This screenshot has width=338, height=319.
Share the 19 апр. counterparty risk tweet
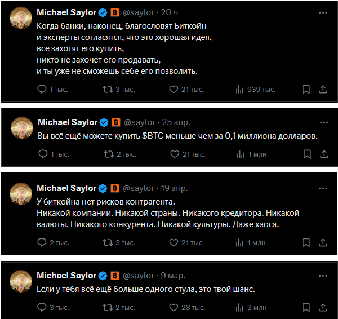(x=324, y=242)
